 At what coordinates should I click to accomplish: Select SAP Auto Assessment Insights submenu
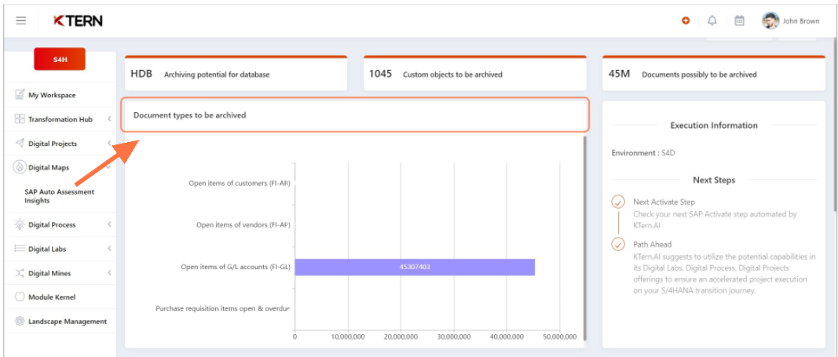59,196
